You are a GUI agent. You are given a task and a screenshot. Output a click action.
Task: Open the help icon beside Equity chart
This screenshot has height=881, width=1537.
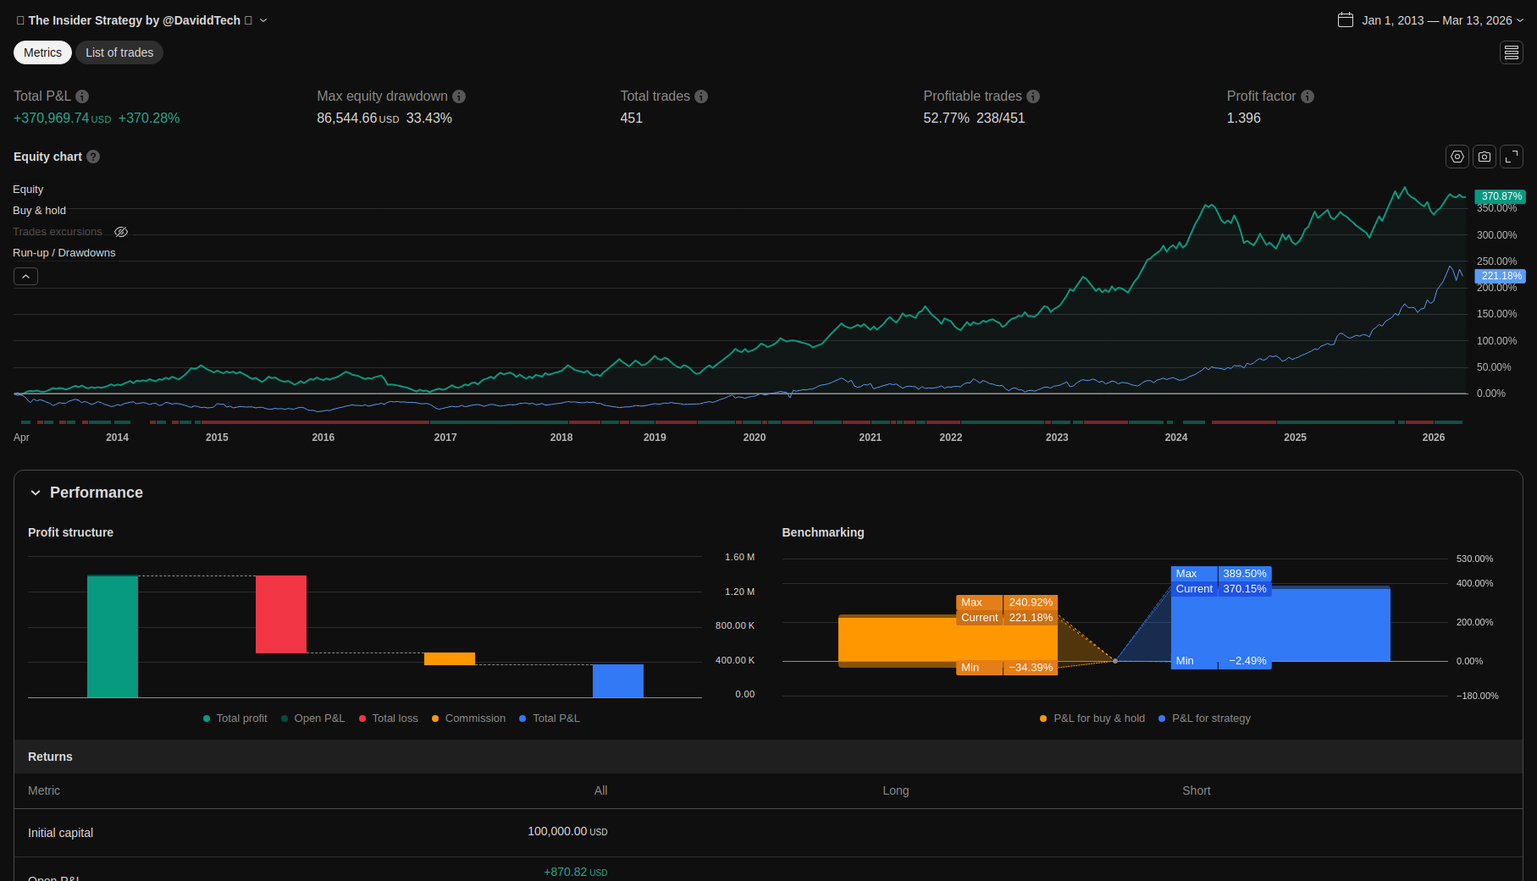pyautogui.click(x=93, y=157)
